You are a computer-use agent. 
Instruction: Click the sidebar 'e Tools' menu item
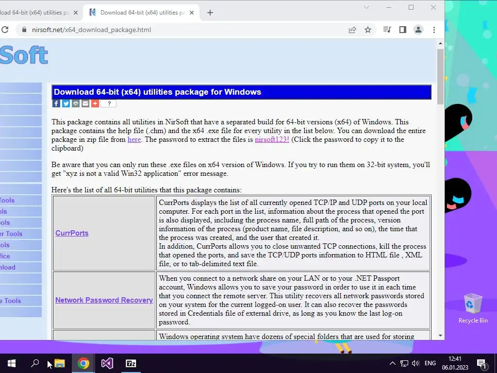(20, 301)
